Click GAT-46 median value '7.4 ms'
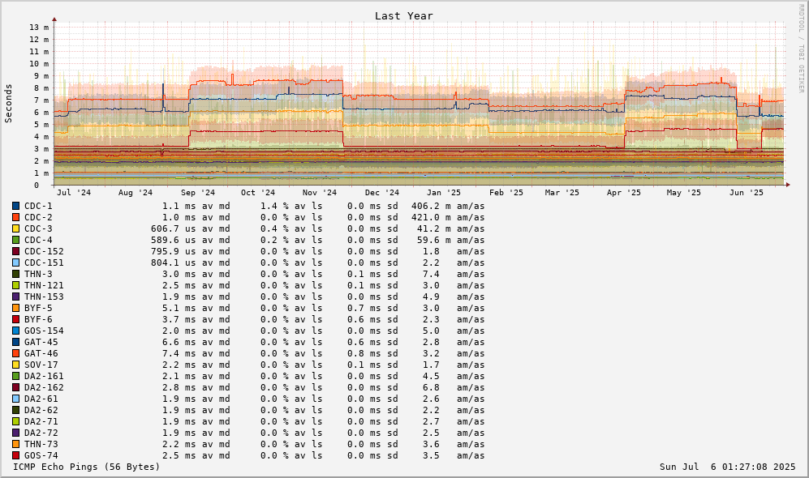This screenshot has height=478, width=809. (179, 353)
